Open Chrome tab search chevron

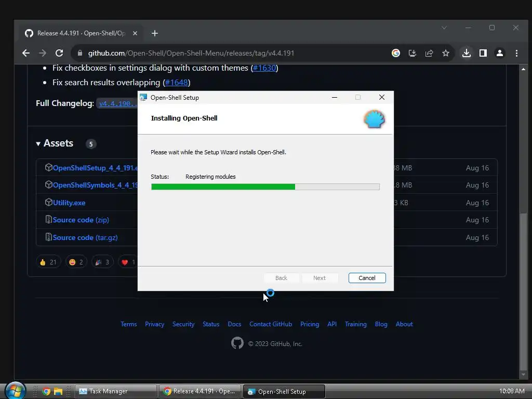pyautogui.click(x=444, y=28)
